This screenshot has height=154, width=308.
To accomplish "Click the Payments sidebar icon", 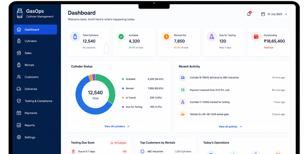I will pyautogui.click(x=19, y=113).
